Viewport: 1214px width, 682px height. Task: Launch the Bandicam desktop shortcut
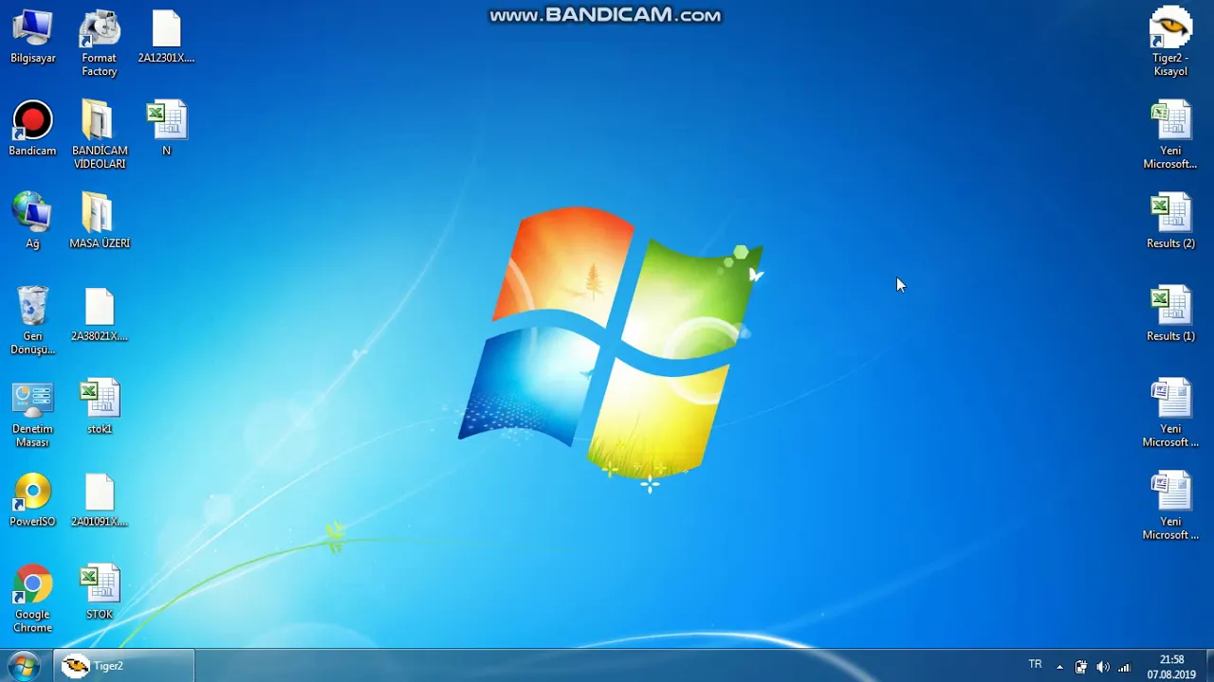point(32,129)
